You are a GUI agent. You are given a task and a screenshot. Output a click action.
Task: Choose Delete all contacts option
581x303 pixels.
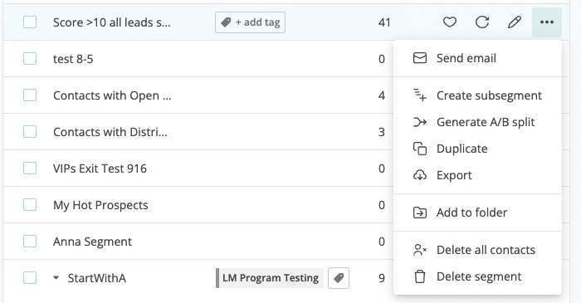point(477,250)
